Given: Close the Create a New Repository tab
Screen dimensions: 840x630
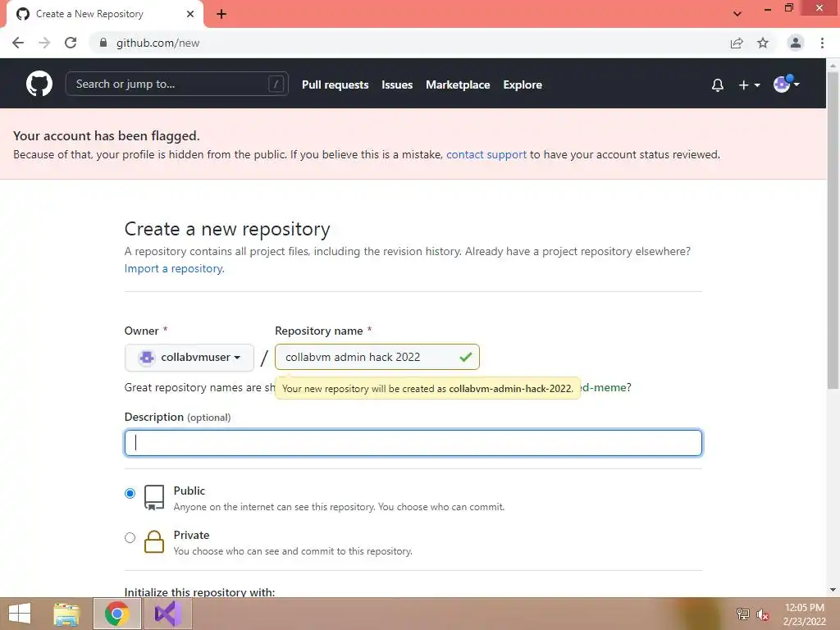Looking at the screenshot, I should pos(190,14).
